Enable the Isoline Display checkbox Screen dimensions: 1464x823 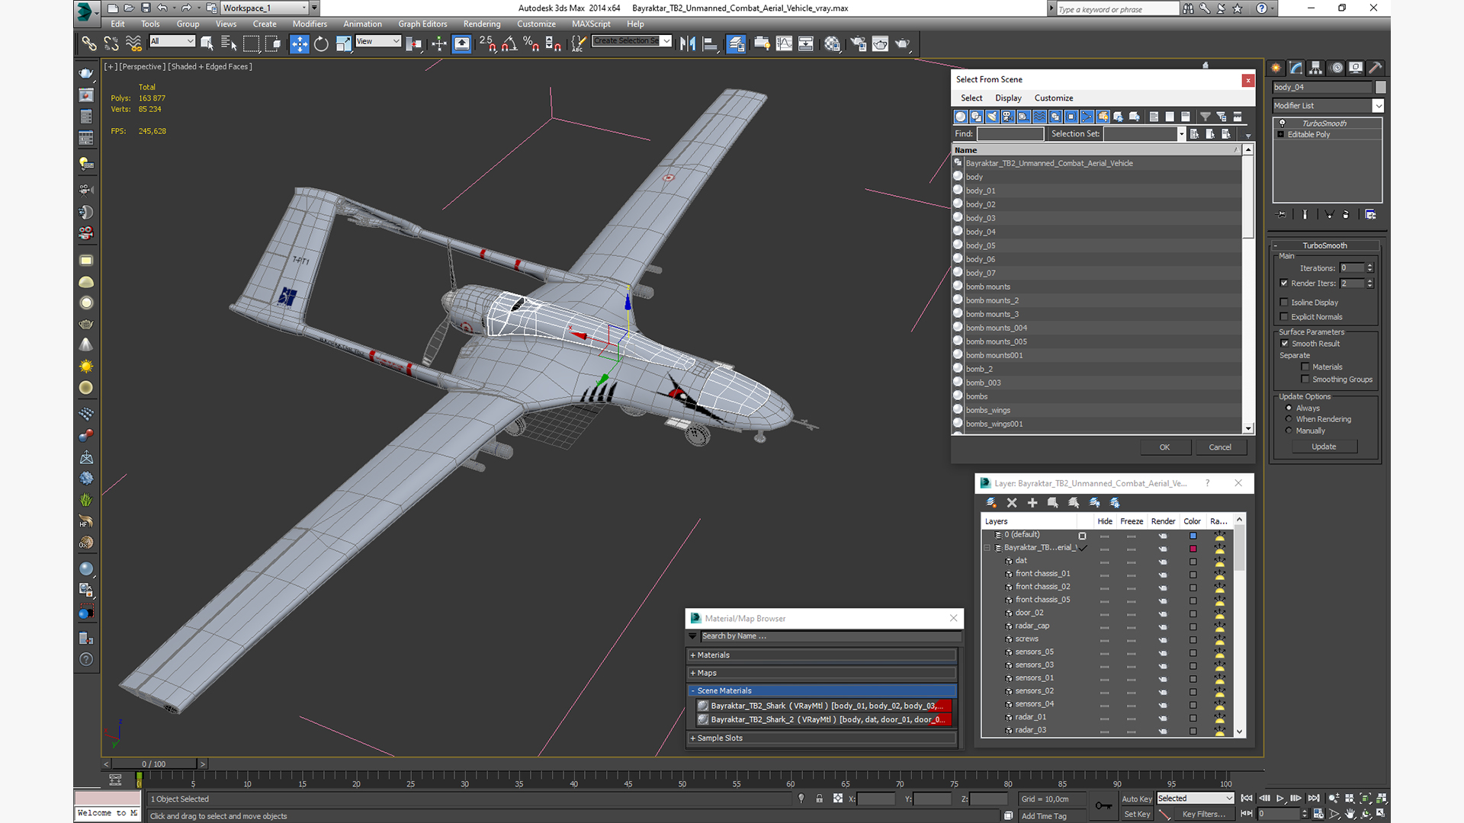point(1284,303)
